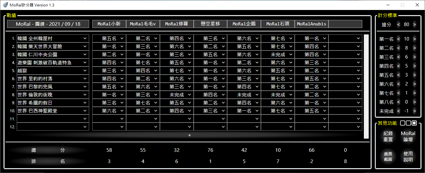Click the 畫面截圖 screenshot button

click(x=388, y=157)
